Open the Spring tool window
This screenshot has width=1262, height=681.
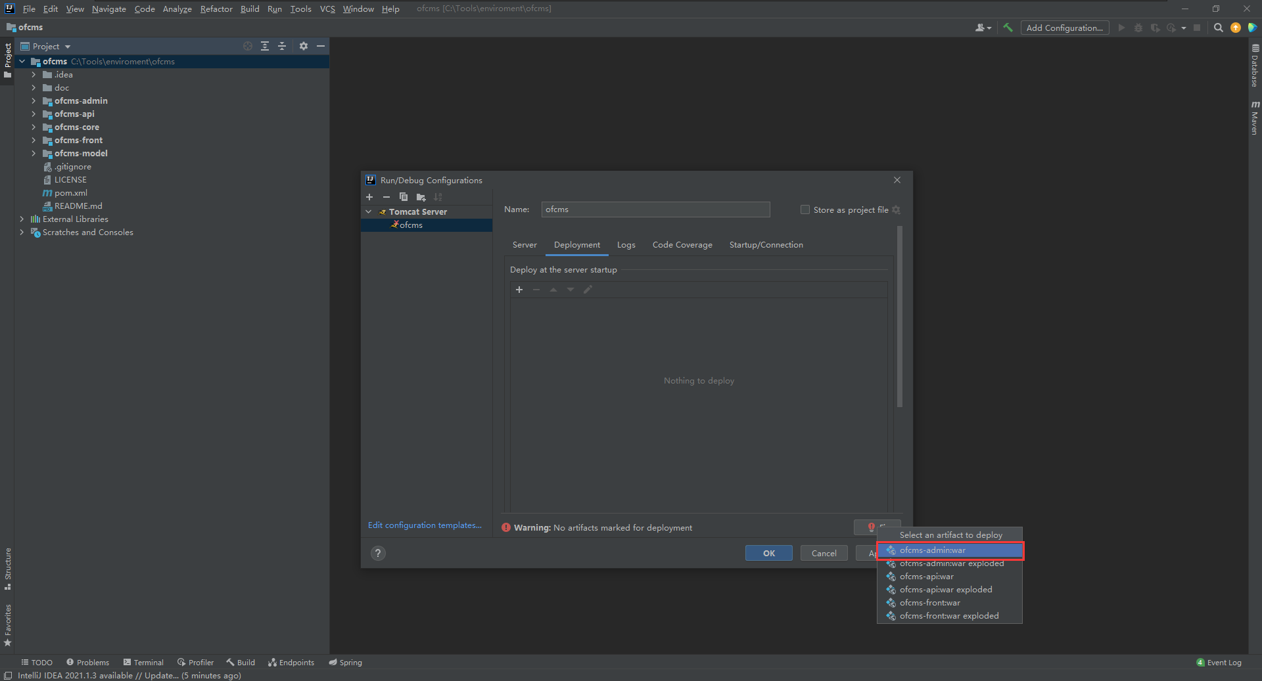pyautogui.click(x=346, y=663)
